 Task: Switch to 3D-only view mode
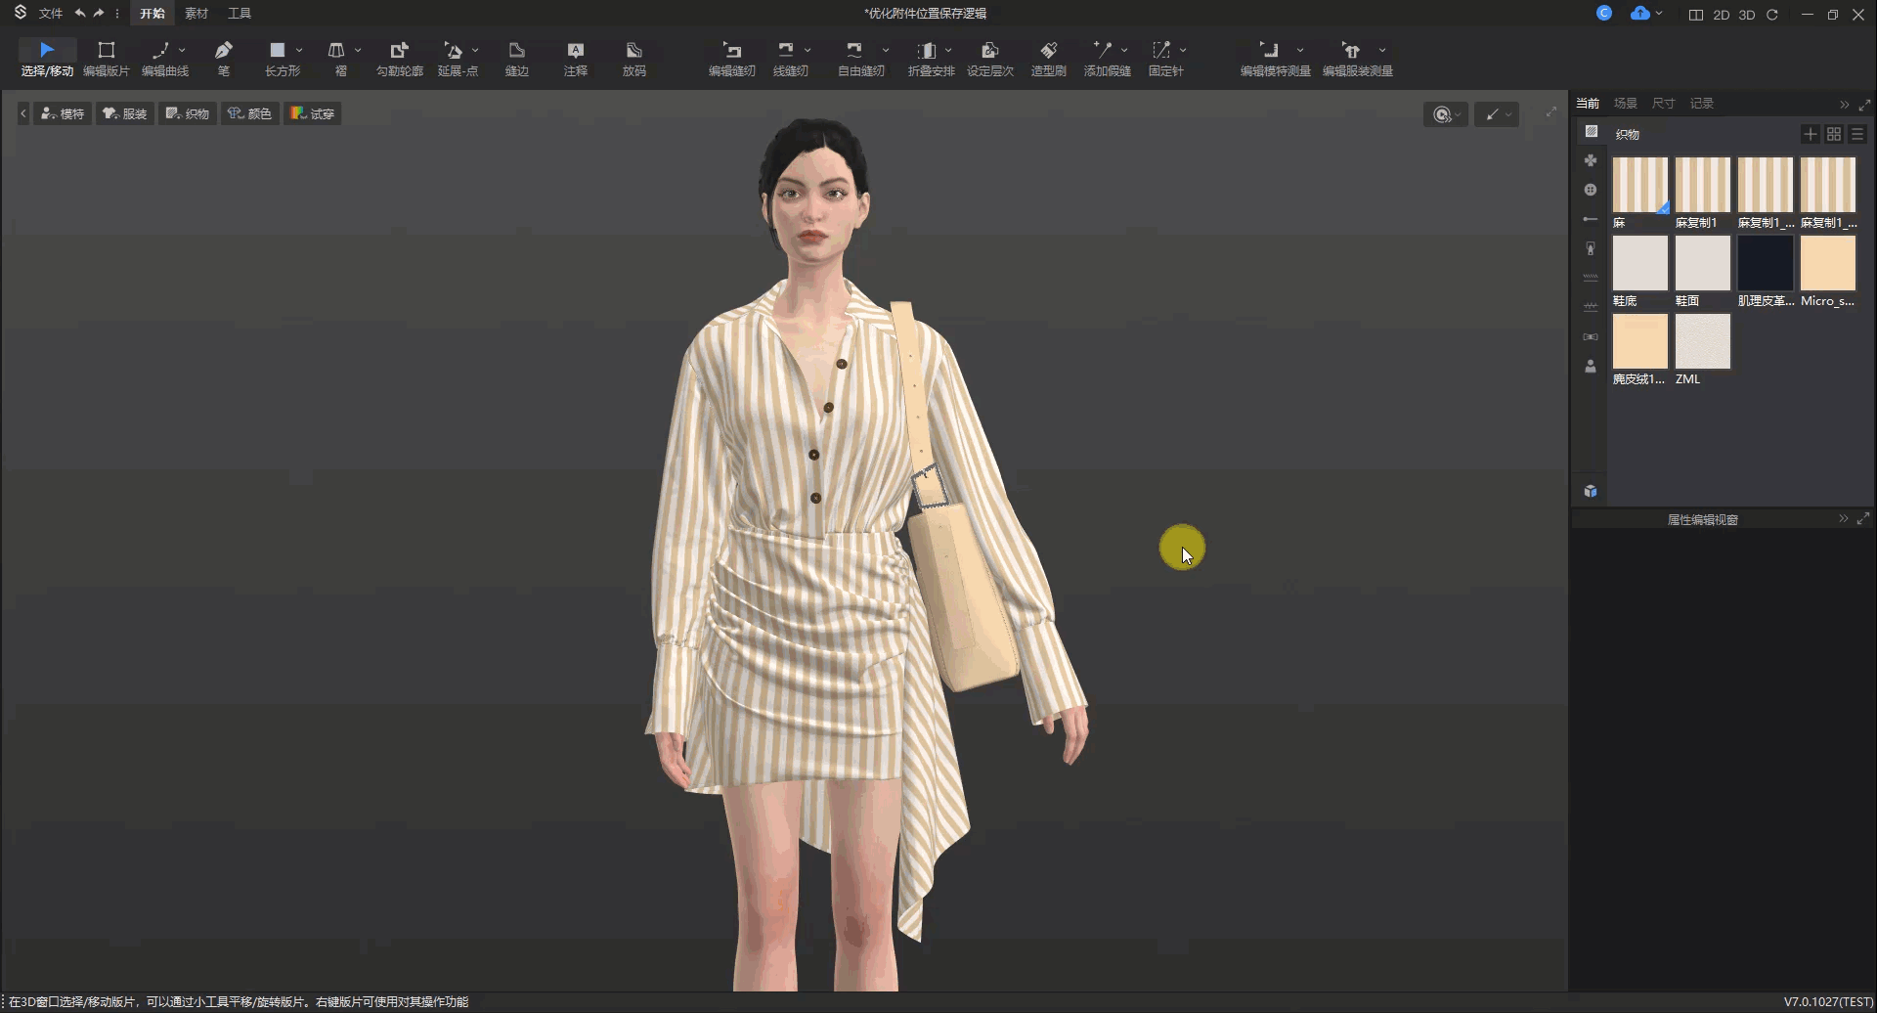point(1747,15)
